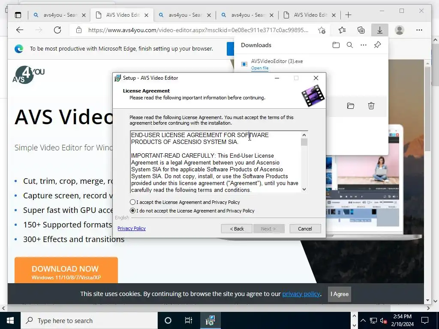
Task: Go back in Edge browser
Action: pyautogui.click(x=20, y=30)
